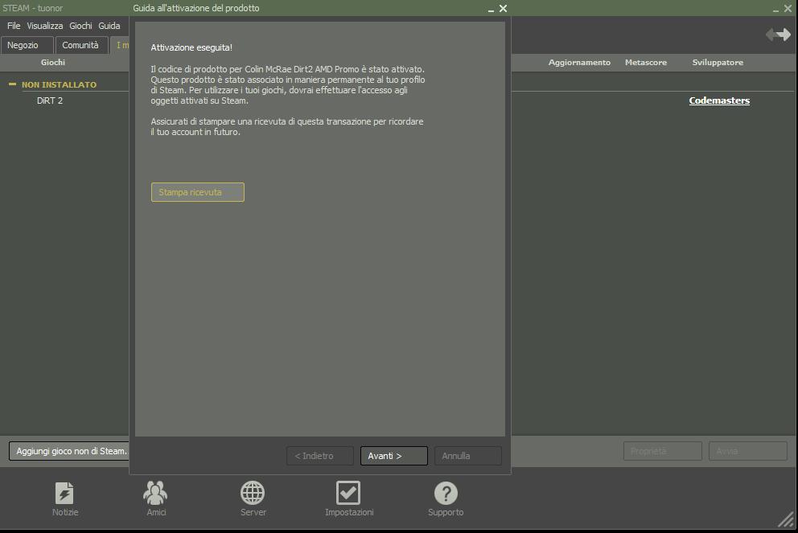Open the Server browser globe icon
The width and height of the screenshot is (798, 533).
click(x=253, y=493)
